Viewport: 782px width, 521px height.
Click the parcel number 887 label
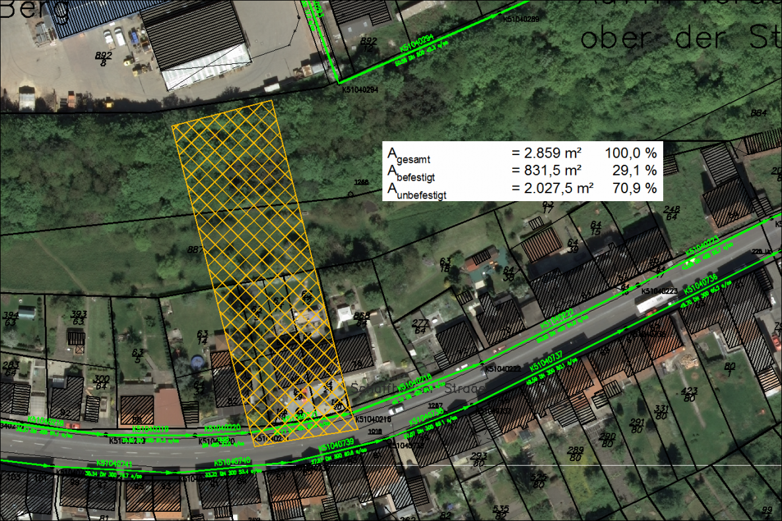click(x=195, y=249)
